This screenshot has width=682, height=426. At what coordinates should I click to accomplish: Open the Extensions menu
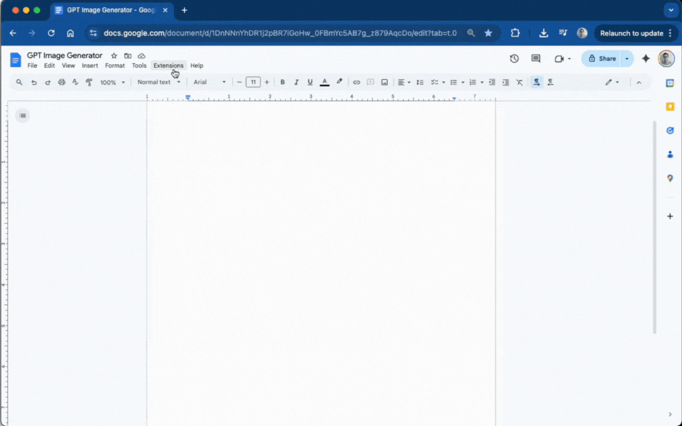[x=169, y=65]
